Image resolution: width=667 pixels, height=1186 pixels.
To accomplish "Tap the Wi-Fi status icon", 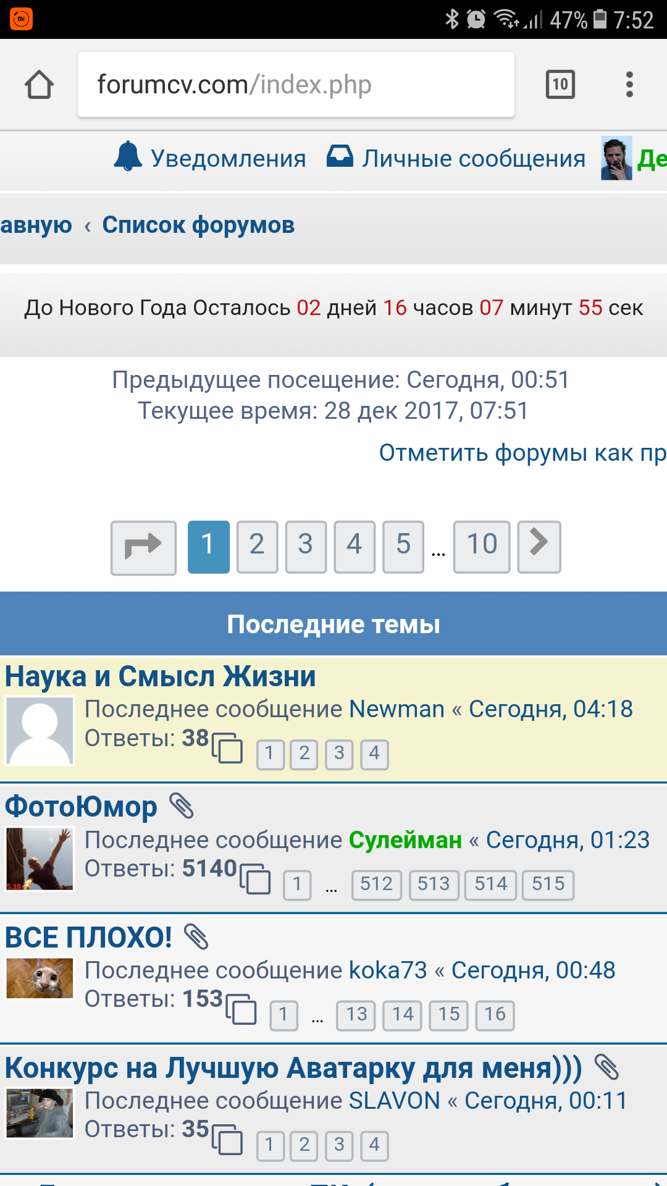I will [506, 19].
